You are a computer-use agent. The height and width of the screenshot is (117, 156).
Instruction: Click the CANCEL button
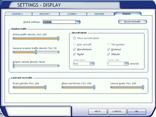[117, 111]
